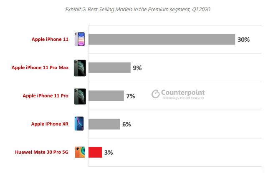Click the blue iPhone XR image
This screenshot has height=173, width=273.
click(x=79, y=124)
